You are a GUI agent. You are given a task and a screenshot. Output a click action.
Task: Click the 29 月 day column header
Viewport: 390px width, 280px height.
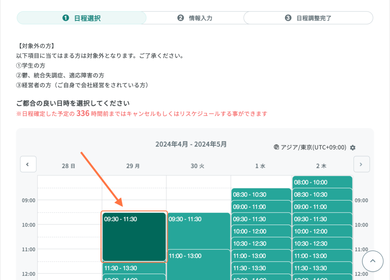[x=134, y=166]
